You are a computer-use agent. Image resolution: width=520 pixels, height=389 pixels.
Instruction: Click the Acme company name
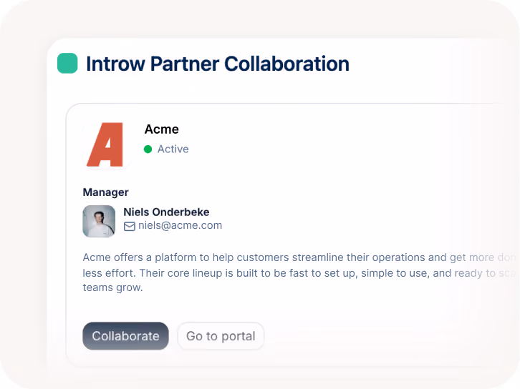coord(161,129)
